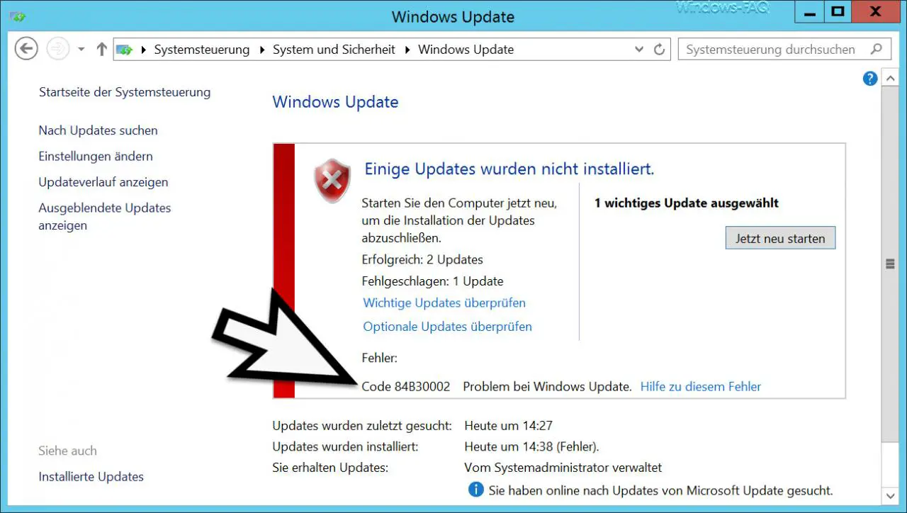Click Nach Updates suchen in sidebar
This screenshot has width=907, height=513.
(98, 130)
